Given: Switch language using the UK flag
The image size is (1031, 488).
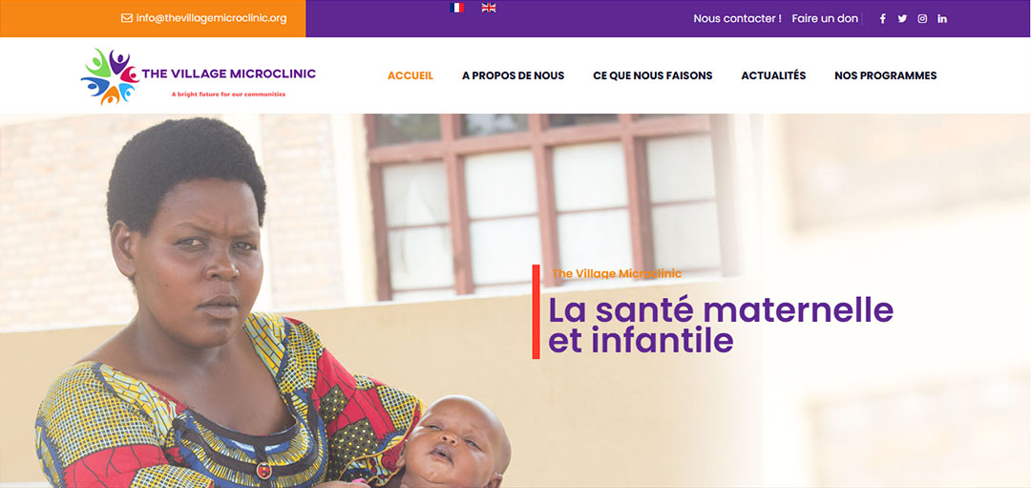Looking at the screenshot, I should [489, 8].
